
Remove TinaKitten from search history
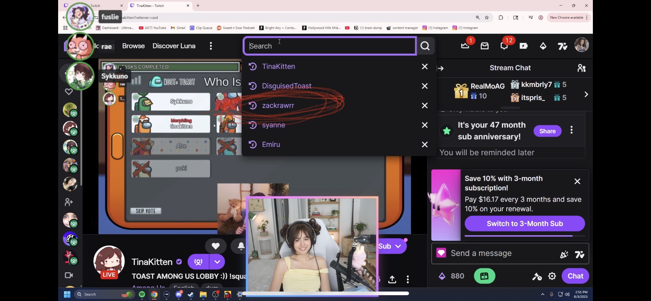click(x=425, y=67)
